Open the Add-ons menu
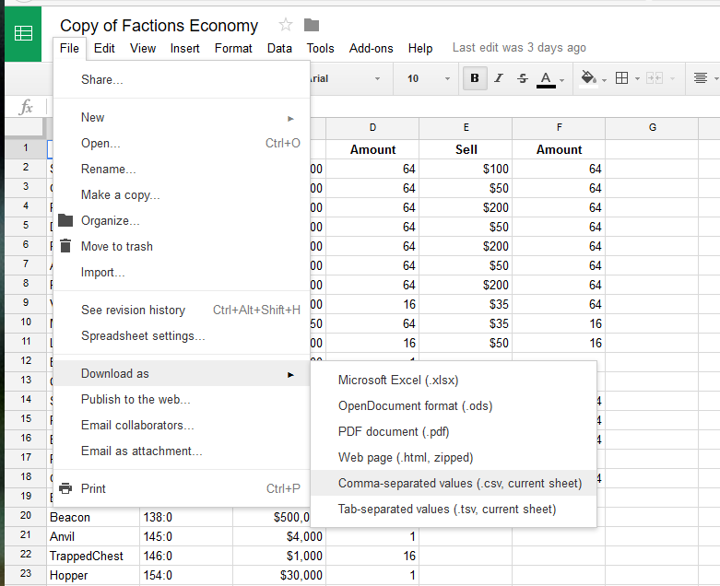 (x=371, y=48)
